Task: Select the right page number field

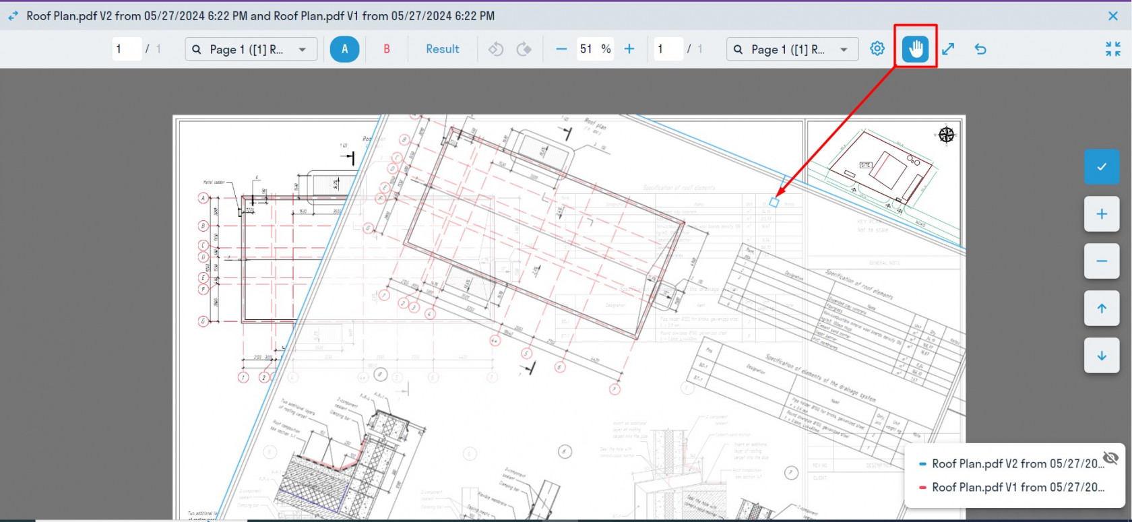Action: (x=668, y=49)
